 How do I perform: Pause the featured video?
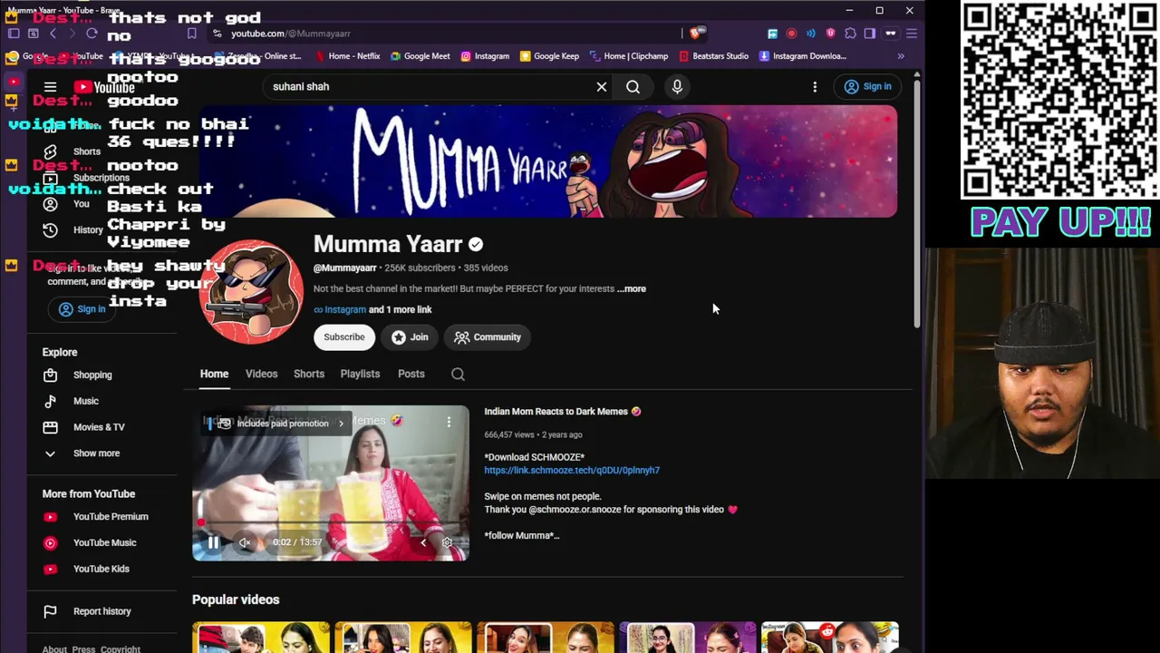(213, 542)
